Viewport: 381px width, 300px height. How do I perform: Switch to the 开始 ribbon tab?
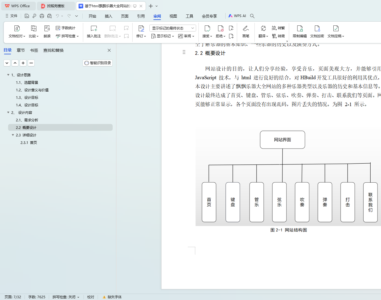coord(92,16)
